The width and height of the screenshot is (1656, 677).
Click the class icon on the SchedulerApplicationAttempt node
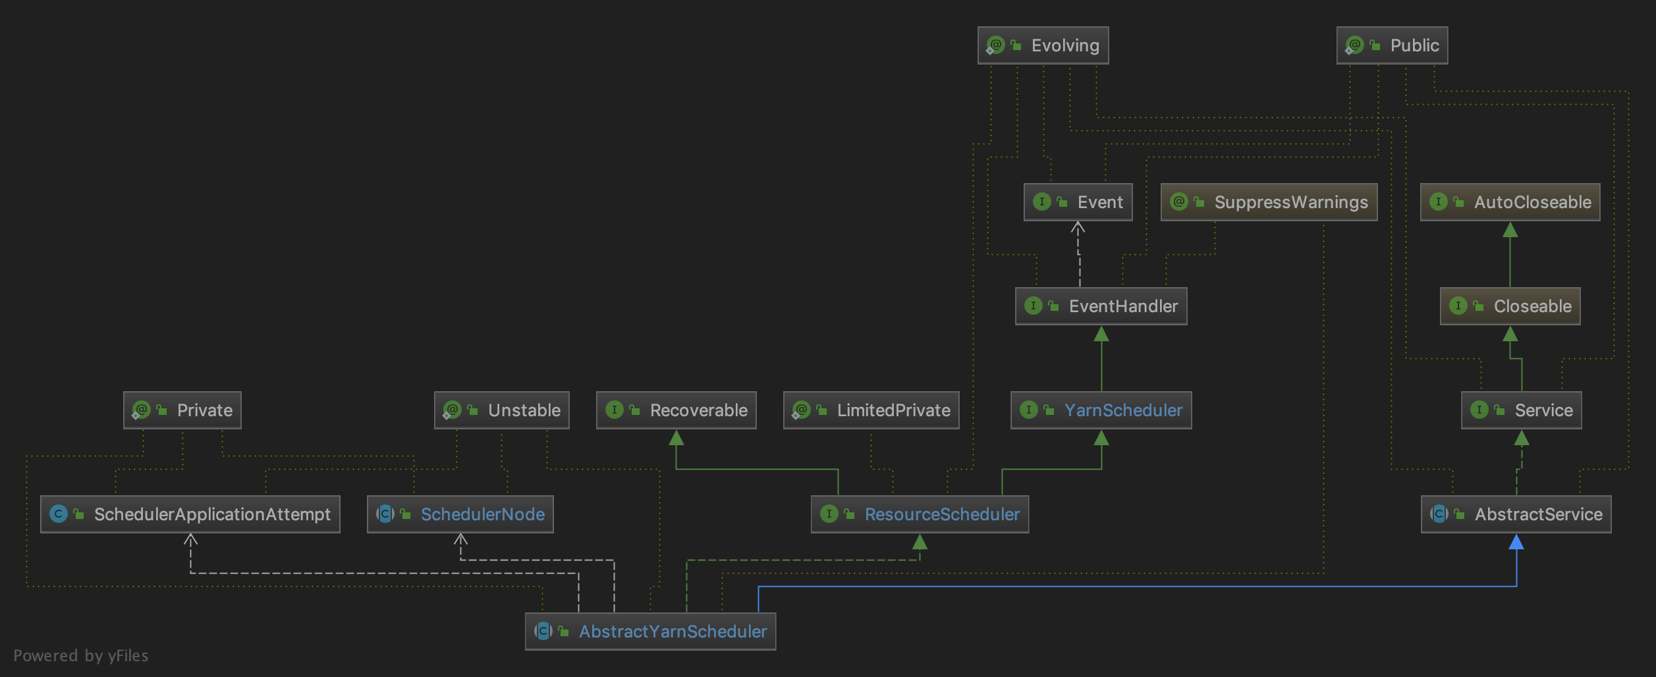click(x=58, y=514)
